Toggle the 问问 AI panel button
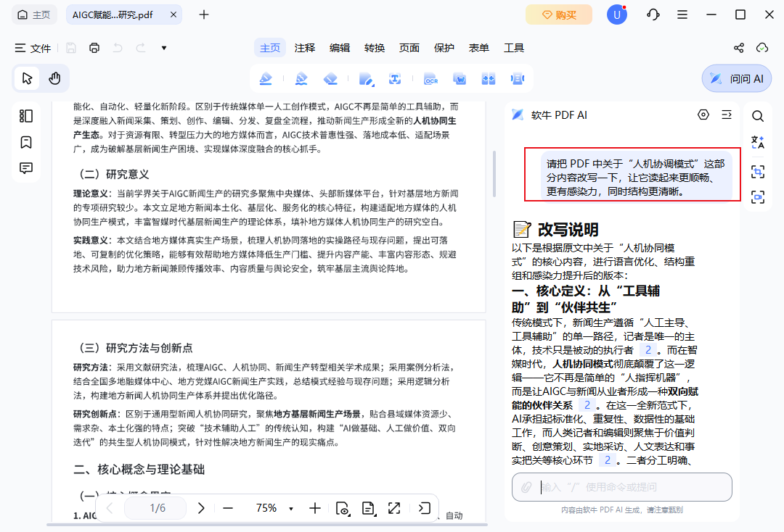This screenshot has height=532, width=784. [737, 78]
